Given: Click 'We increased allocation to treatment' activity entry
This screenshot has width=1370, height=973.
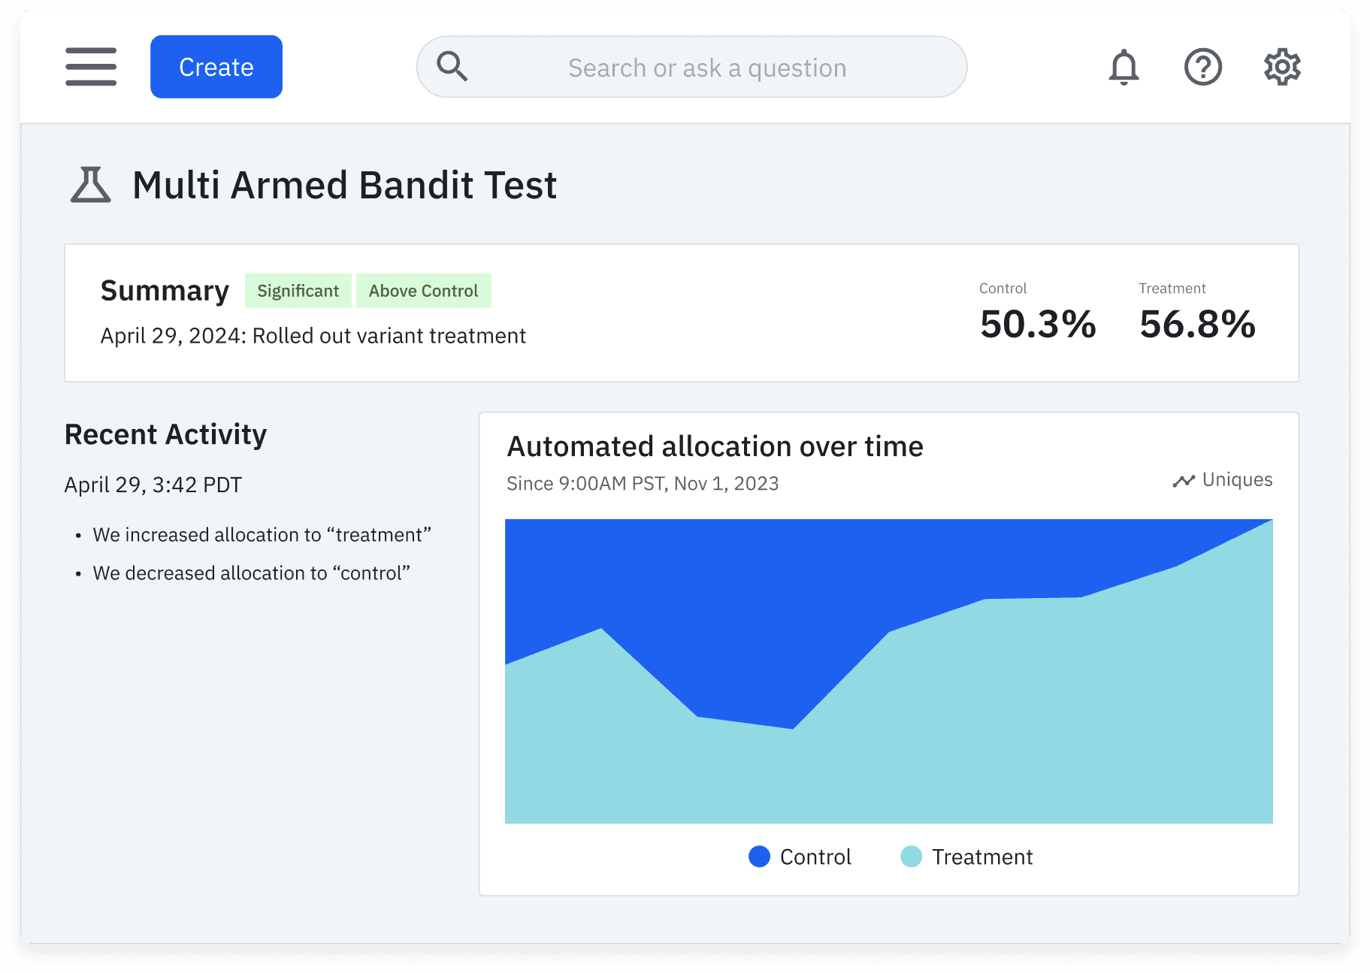Looking at the screenshot, I should [262, 535].
